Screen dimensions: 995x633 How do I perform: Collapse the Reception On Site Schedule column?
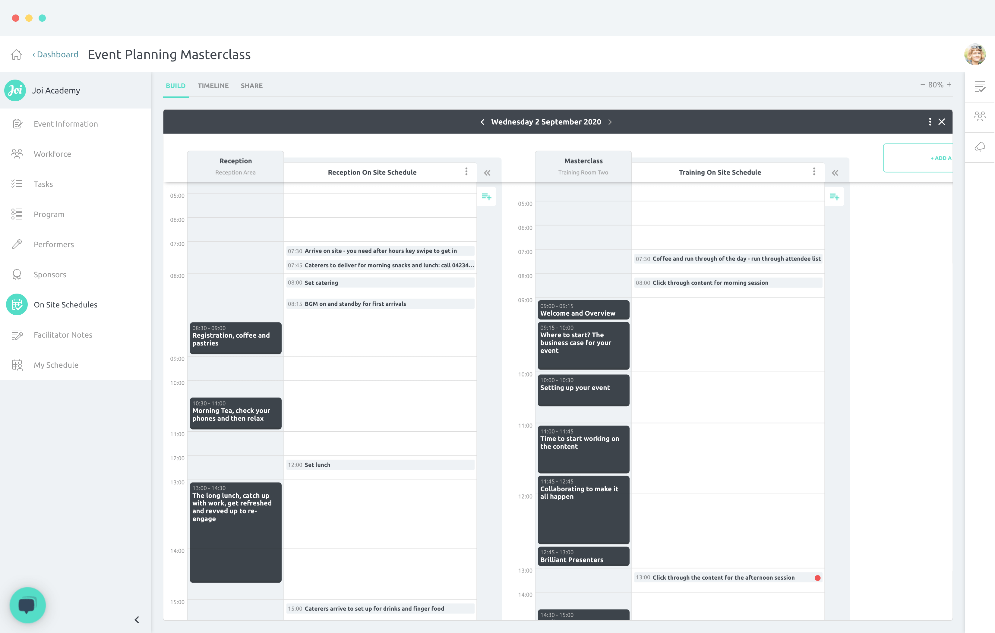click(x=487, y=173)
